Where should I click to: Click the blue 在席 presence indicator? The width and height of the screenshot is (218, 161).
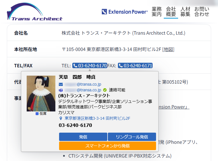pyautogui.click(x=37, y=114)
